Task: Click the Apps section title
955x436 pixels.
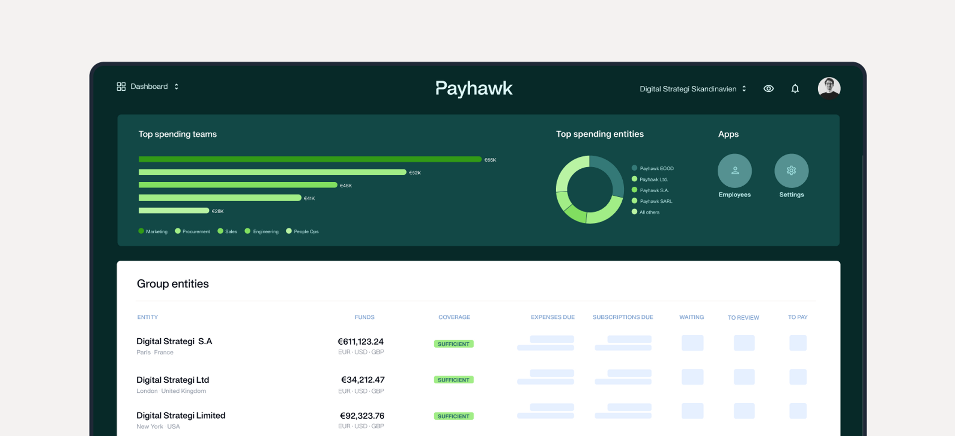Action: 728,134
